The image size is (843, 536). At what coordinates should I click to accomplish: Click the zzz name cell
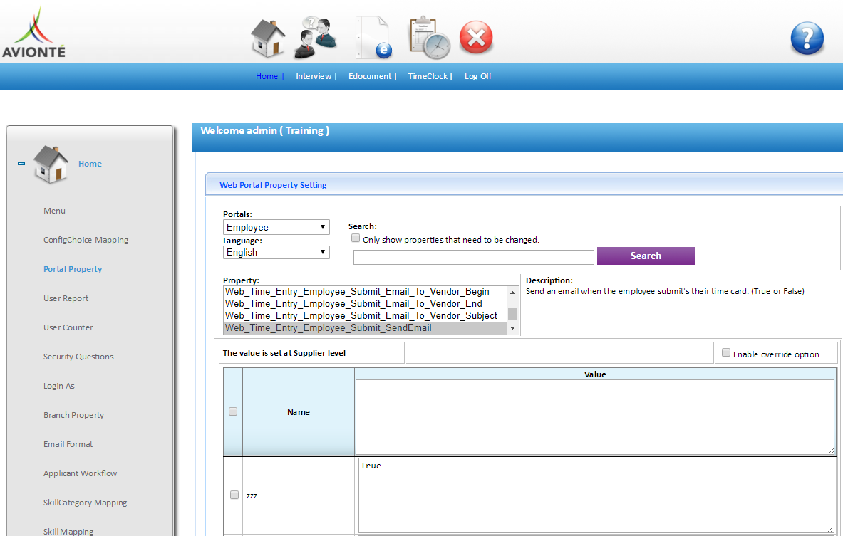299,495
